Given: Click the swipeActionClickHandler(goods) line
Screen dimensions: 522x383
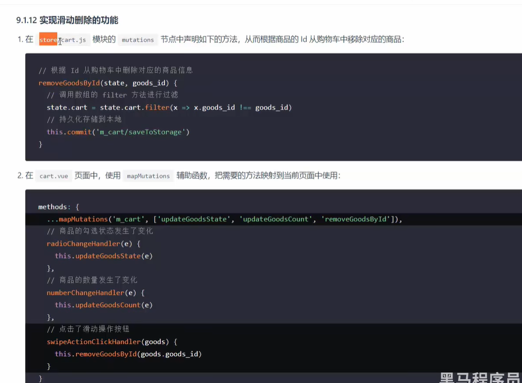Looking at the screenshot, I should 112,342.
